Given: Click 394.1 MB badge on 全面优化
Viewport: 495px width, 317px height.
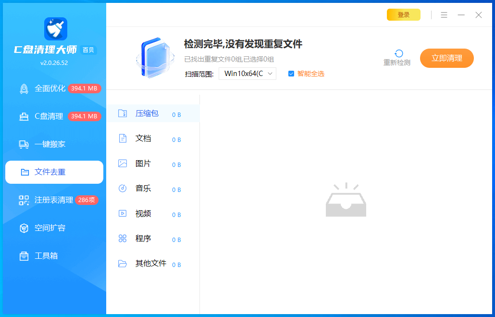Looking at the screenshot, I should pos(84,89).
